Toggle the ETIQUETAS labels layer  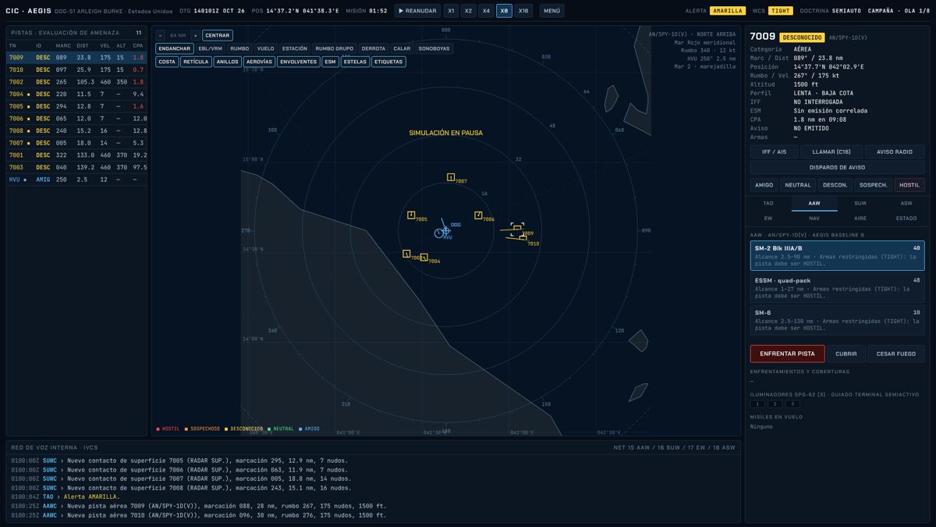tap(388, 62)
